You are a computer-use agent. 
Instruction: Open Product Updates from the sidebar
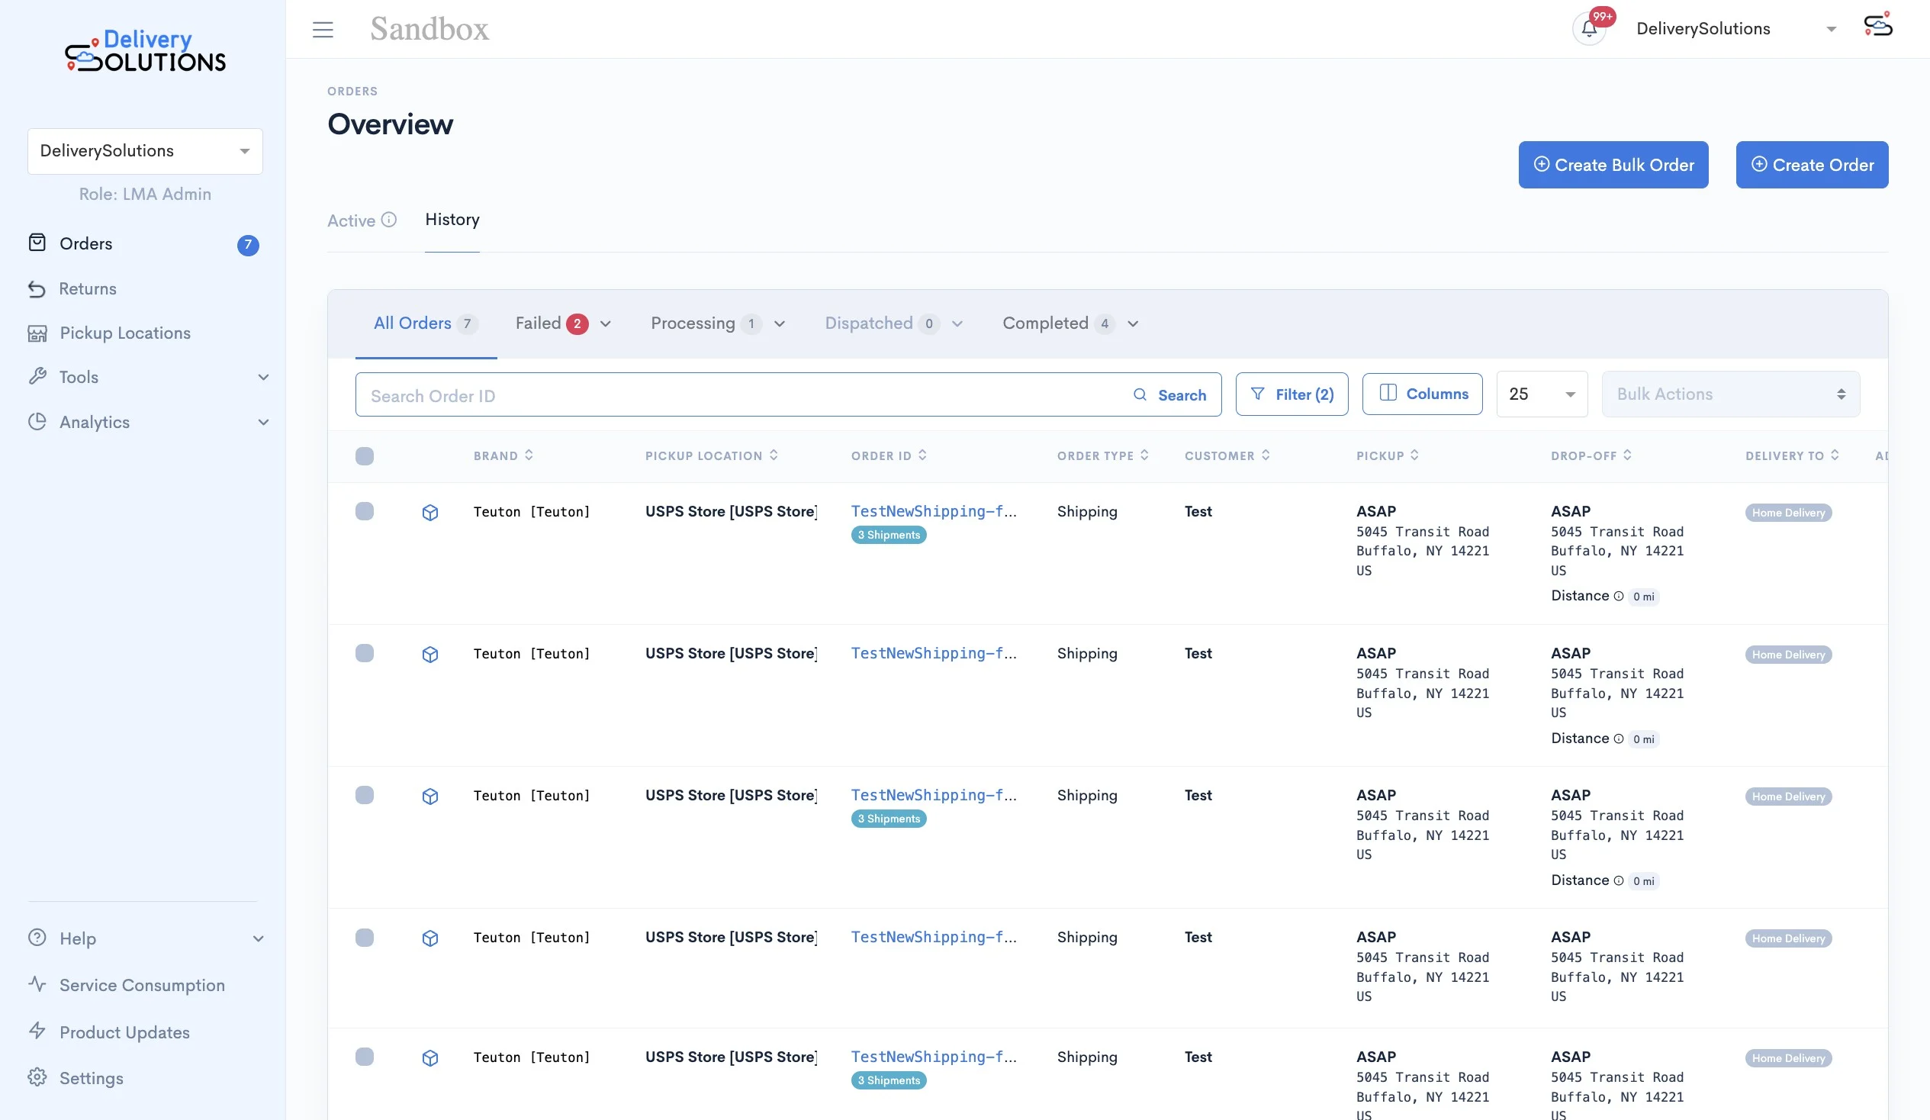coord(124,1032)
